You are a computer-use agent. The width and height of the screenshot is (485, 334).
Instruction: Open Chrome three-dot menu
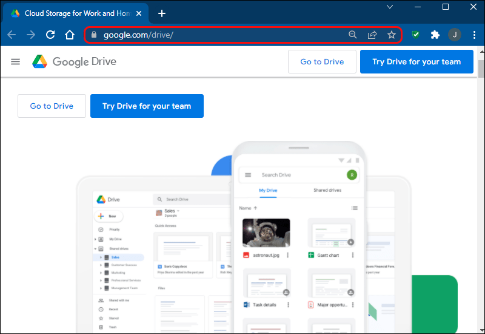tap(473, 35)
